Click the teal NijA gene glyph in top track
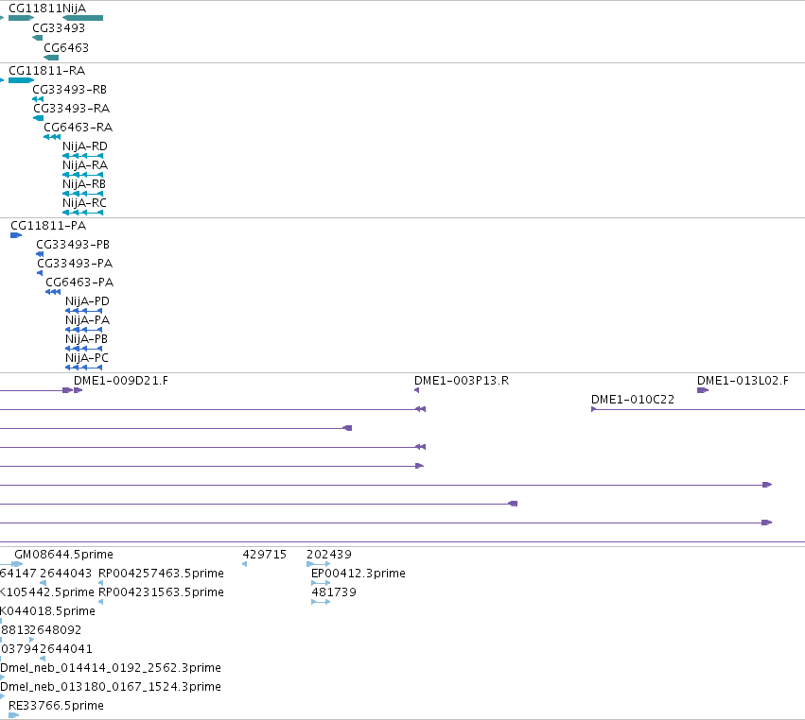Screen dimensions: 805x720 tap(82, 18)
